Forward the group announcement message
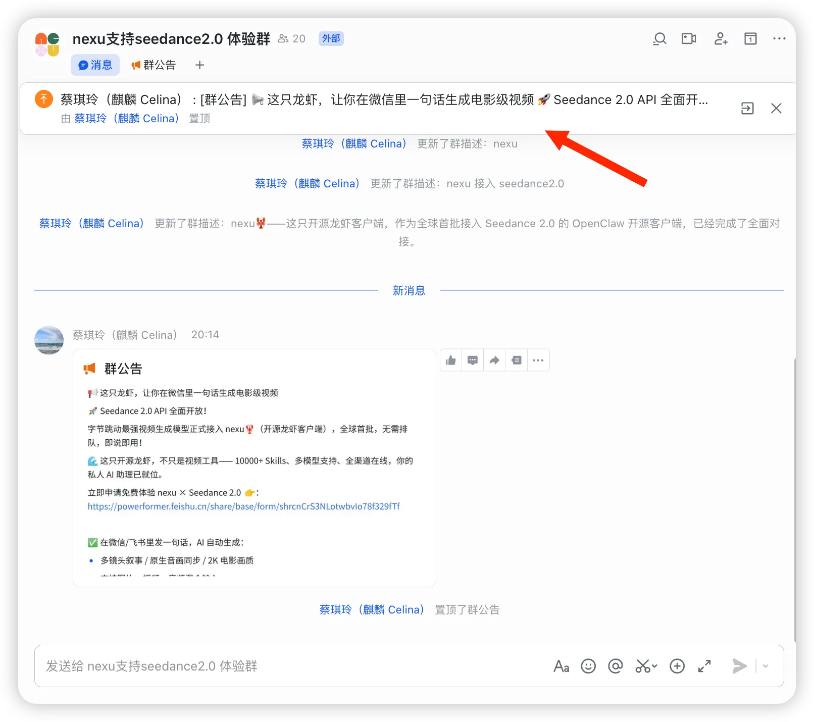The height and width of the screenshot is (722, 814). point(494,360)
